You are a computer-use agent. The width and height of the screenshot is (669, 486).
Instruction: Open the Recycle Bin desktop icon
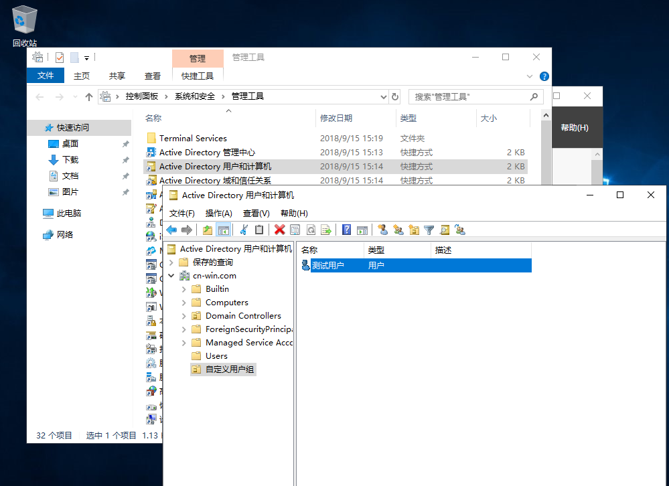pyautogui.click(x=25, y=25)
